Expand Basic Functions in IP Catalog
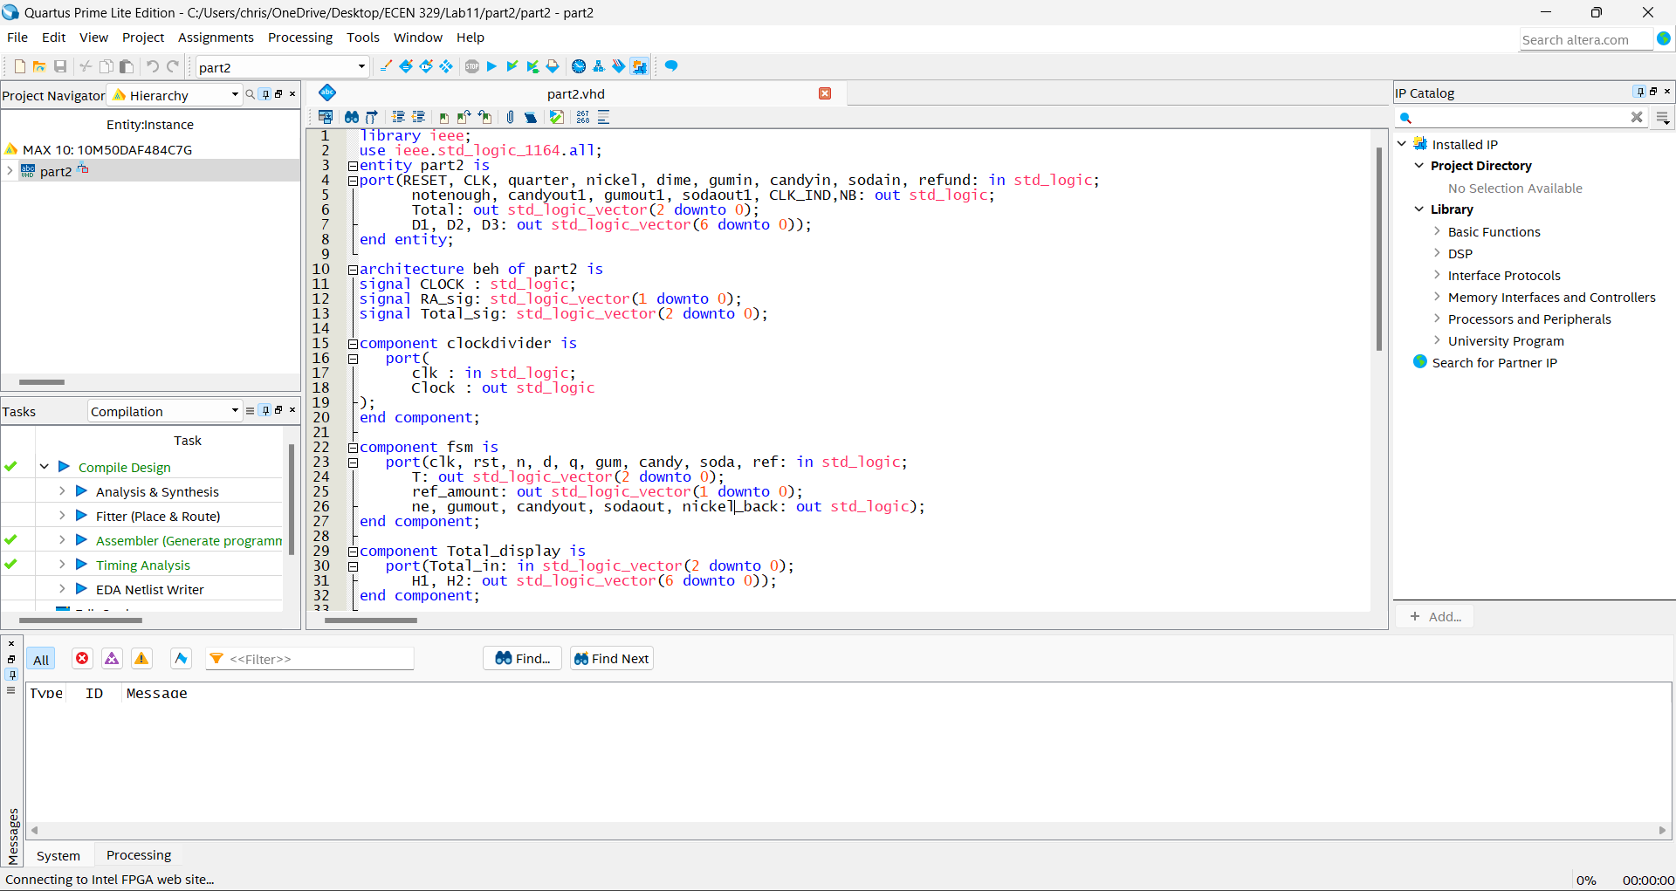Screen dimensions: 1676x891 tap(1437, 231)
